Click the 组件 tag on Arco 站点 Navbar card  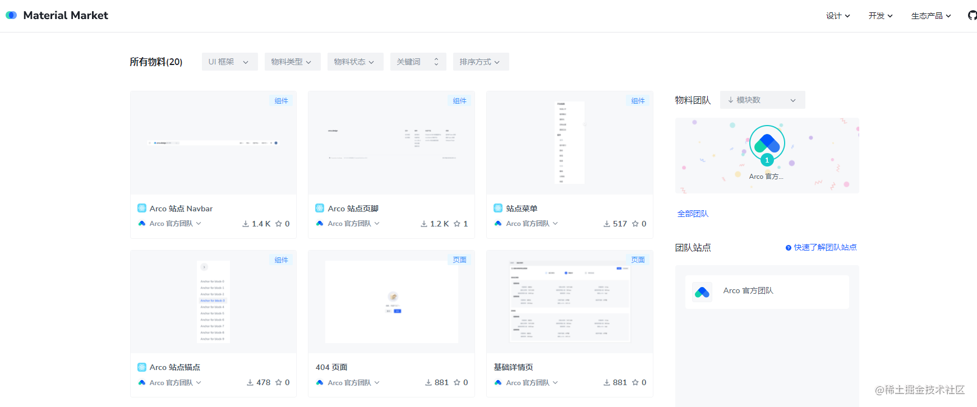click(282, 101)
